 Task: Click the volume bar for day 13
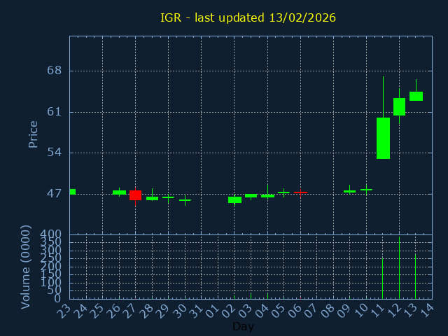[415, 276]
